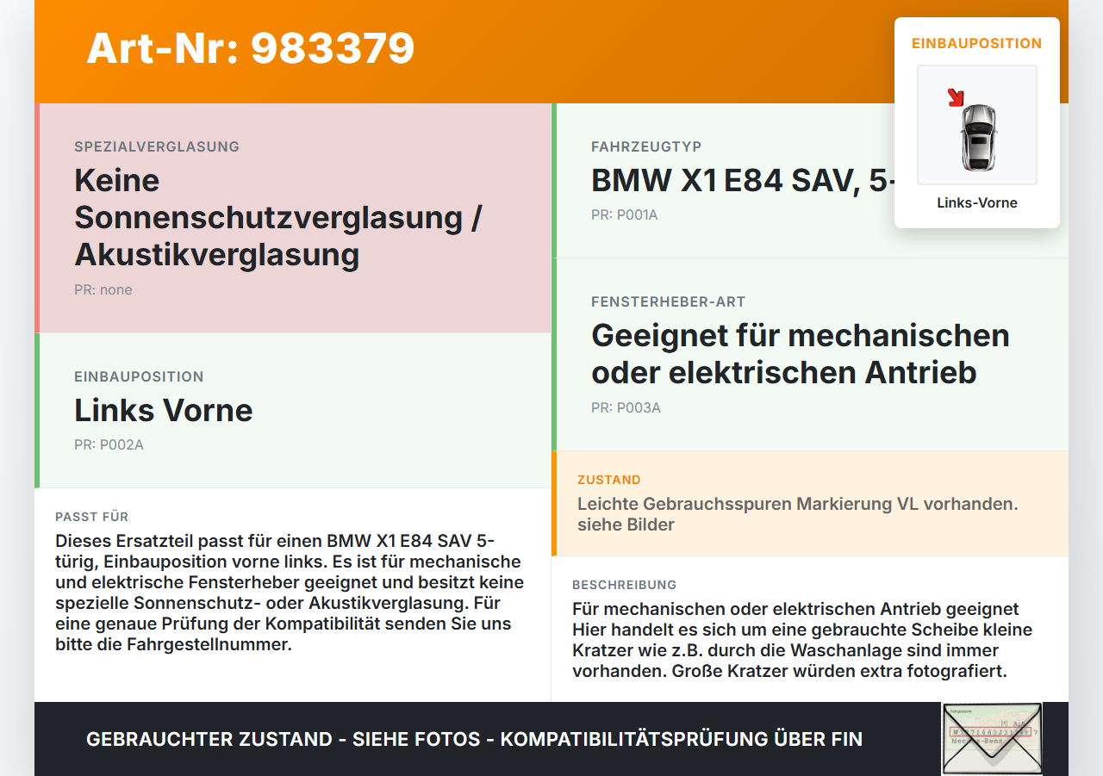Click the Art-Nr: 983379 header text
This screenshot has width=1103, height=776.
250,49
